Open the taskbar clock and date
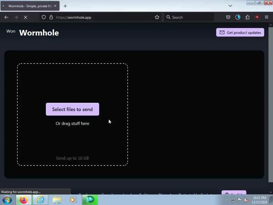The width and height of the screenshot is (273, 205). click(259, 200)
